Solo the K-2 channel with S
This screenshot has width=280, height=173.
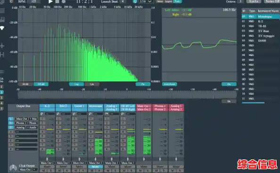pyautogui.click(x=51, y=171)
